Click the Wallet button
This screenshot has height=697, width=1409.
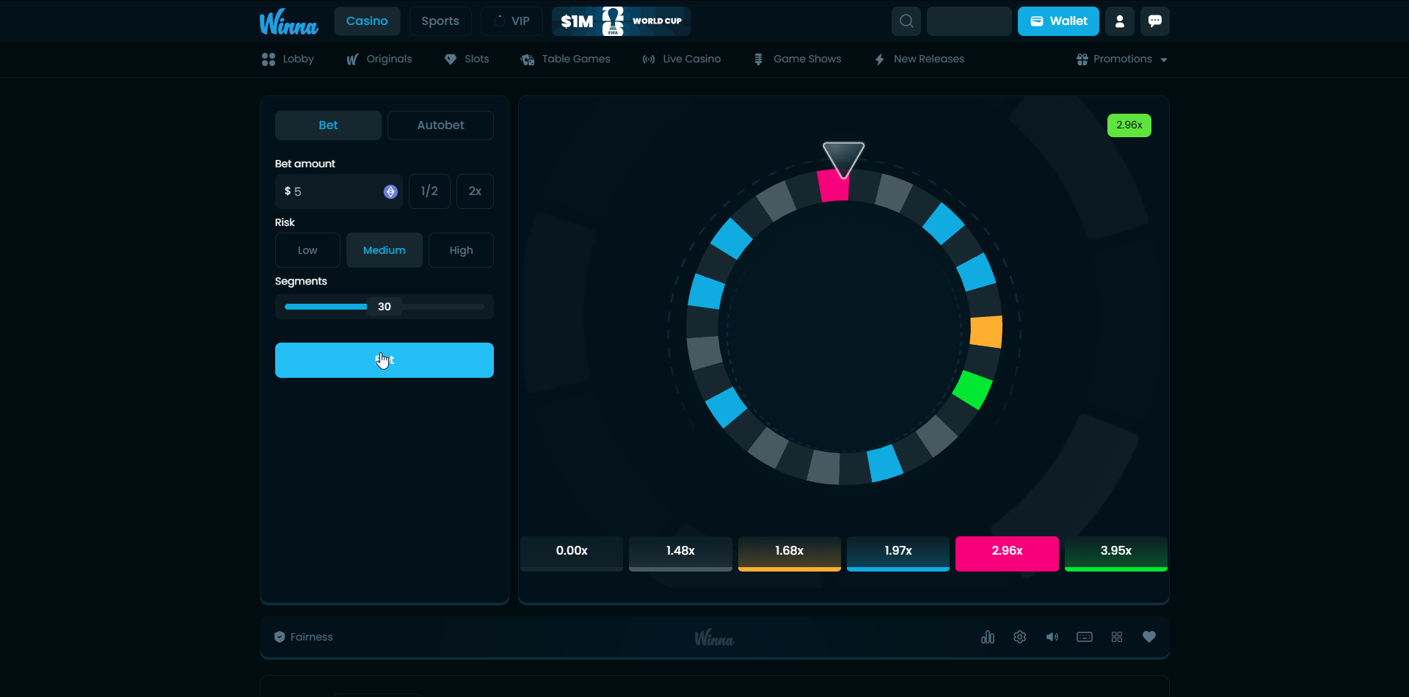coord(1058,21)
